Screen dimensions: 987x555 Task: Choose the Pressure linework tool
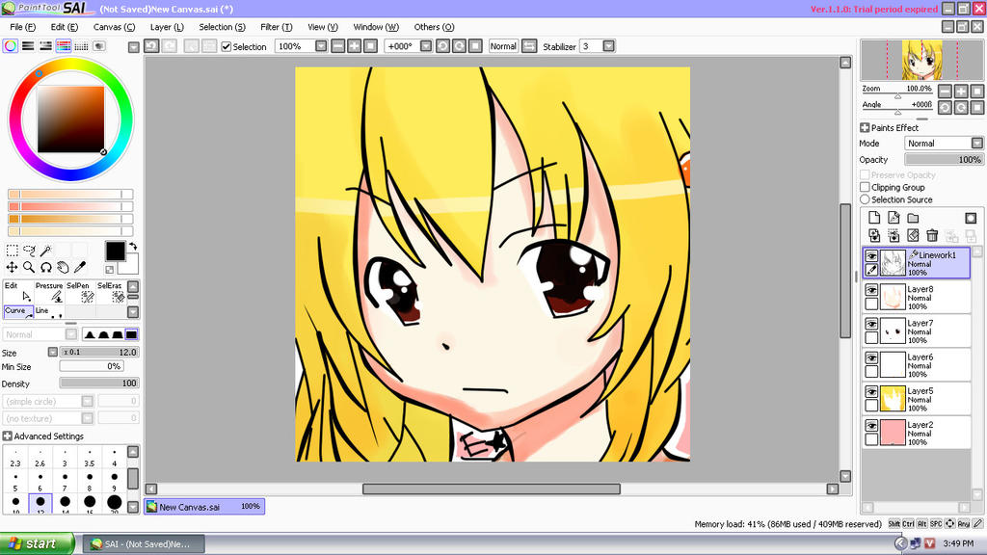tap(49, 292)
